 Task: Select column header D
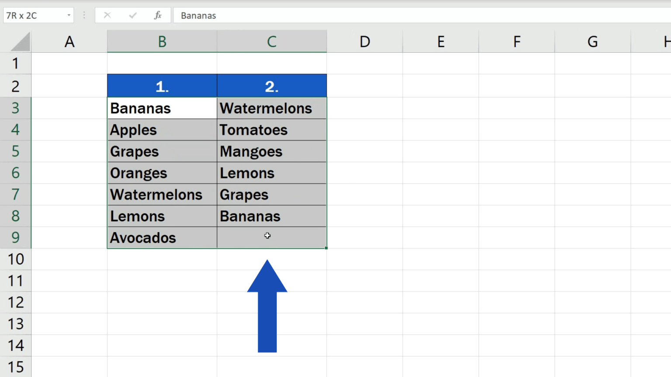pos(365,41)
